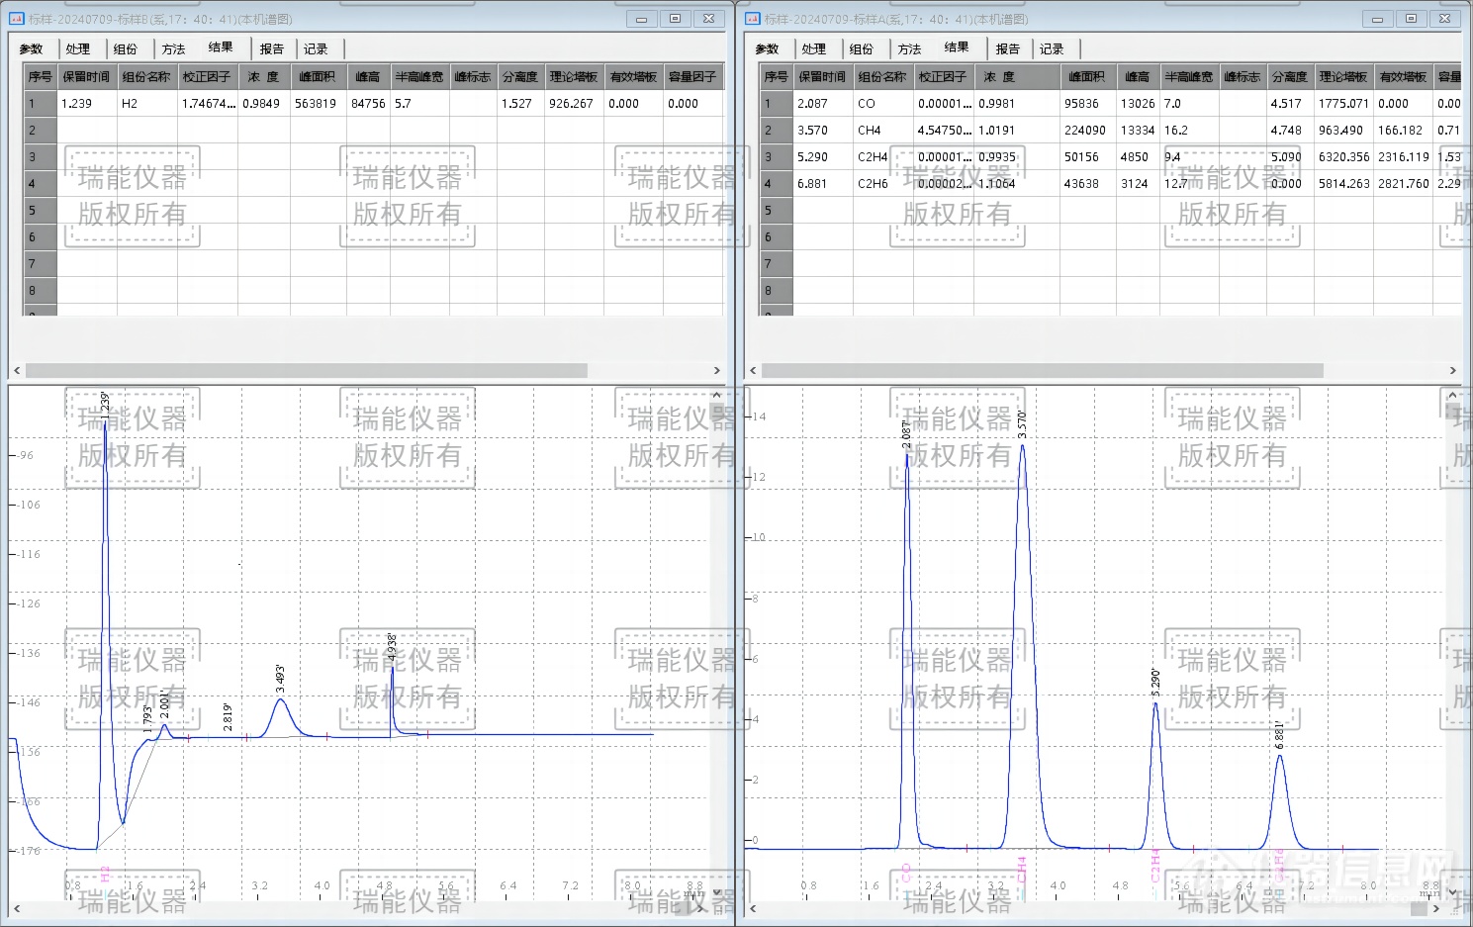Select peak area cell 563819
Viewport: 1473px width, 927px height.
click(x=318, y=103)
